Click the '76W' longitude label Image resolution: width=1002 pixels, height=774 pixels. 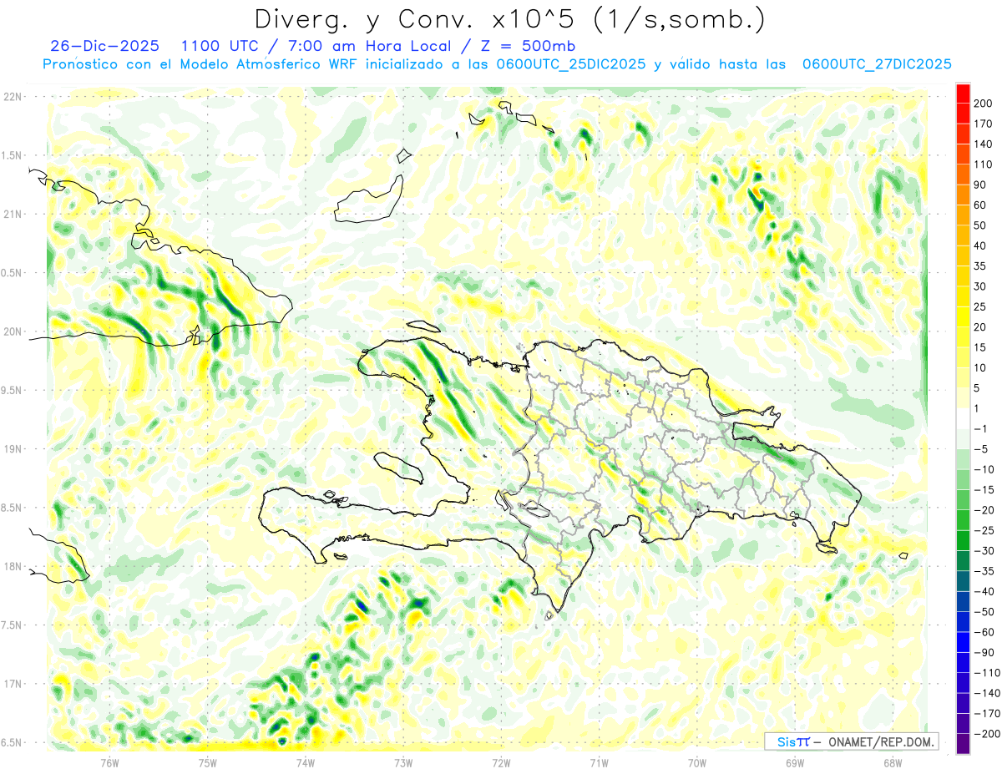coord(109,761)
